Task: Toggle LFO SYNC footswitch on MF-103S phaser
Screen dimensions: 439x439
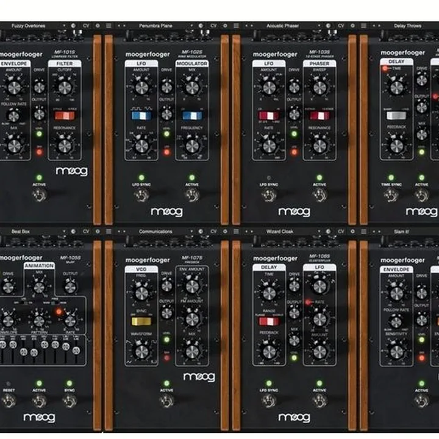Action: [x=269, y=195]
